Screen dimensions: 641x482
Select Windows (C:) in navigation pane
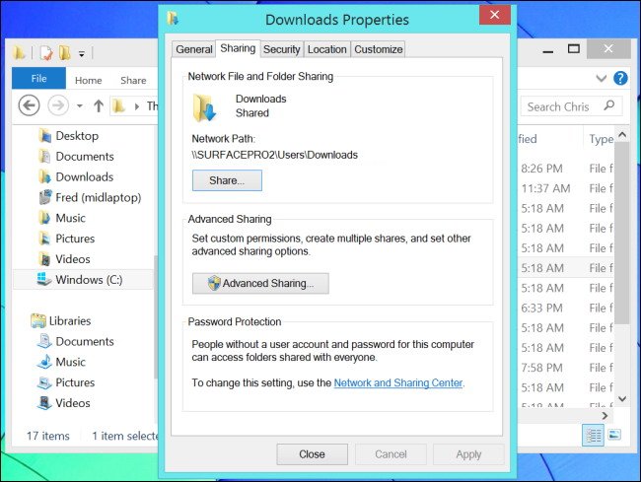coord(89,280)
